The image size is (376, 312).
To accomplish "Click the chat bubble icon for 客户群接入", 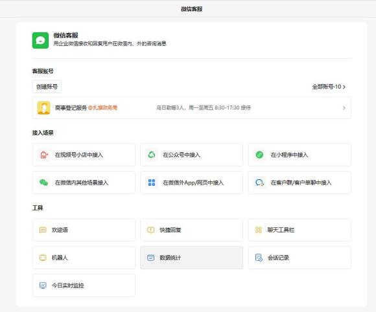I will [259, 183].
